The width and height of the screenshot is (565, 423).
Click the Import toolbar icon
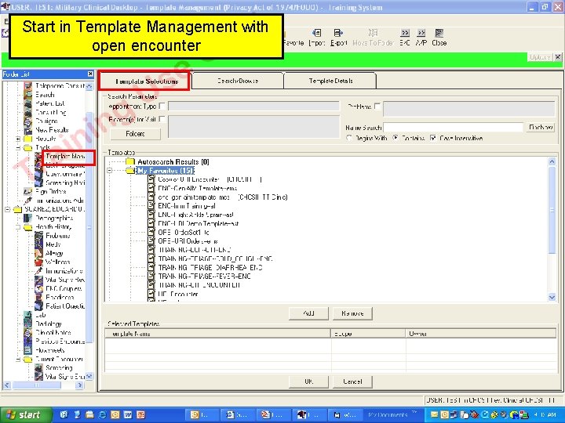[316, 34]
